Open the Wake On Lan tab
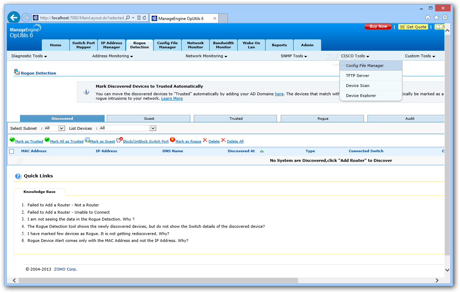 (251, 45)
